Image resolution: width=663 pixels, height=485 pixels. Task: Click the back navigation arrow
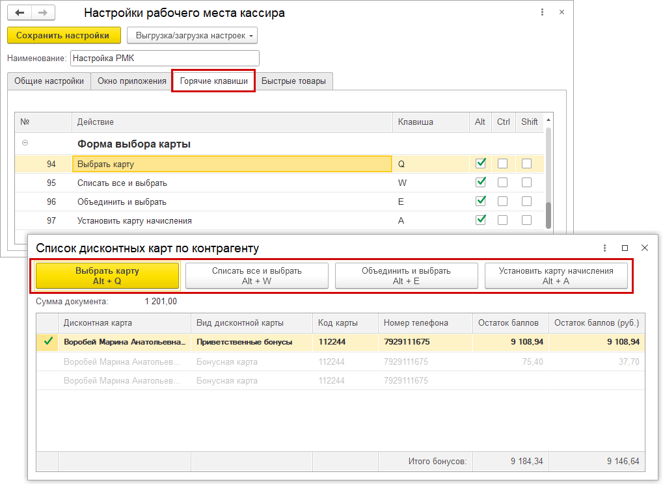click(x=20, y=13)
